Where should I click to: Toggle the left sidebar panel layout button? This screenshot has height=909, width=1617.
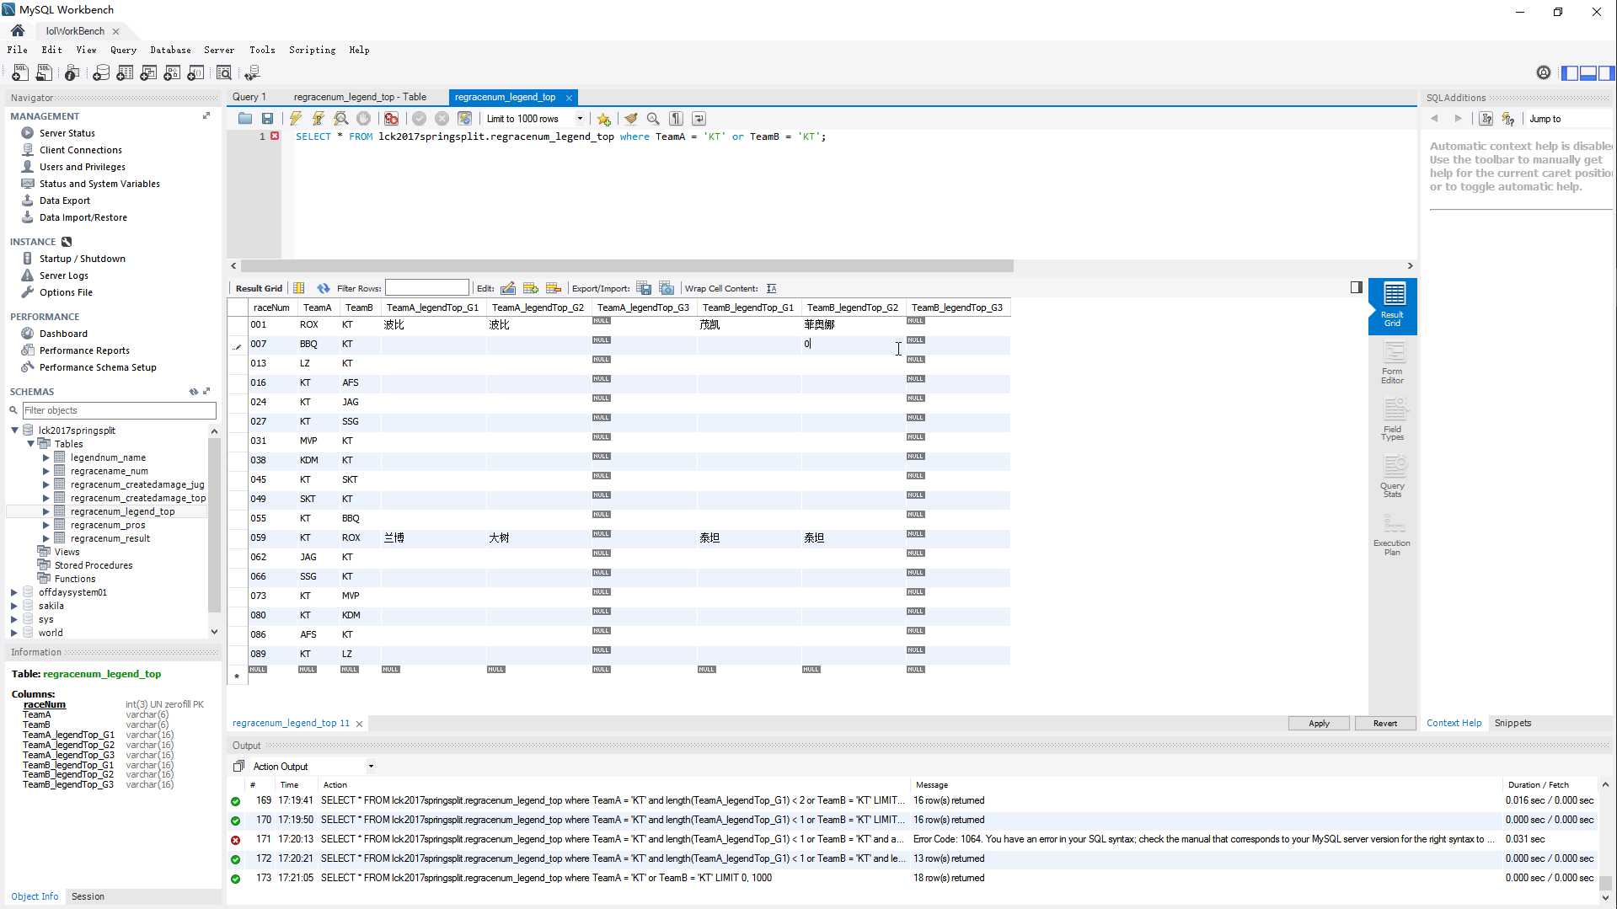coord(1570,73)
